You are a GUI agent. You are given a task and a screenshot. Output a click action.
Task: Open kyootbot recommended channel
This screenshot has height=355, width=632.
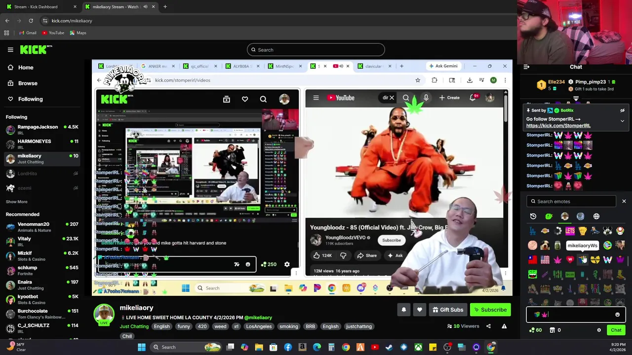pyautogui.click(x=42, y=299)
